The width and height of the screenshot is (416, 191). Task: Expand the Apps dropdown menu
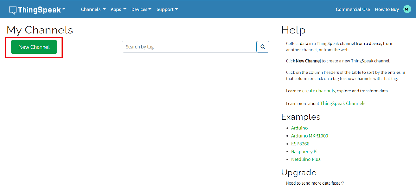pos(118,9)
